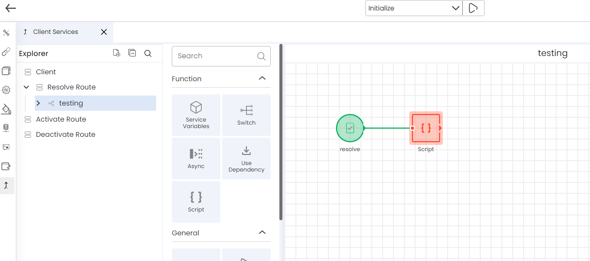Click the palette vertical scrollbar
The width and height of the screenshot is (590, 261).
[281, 132]
